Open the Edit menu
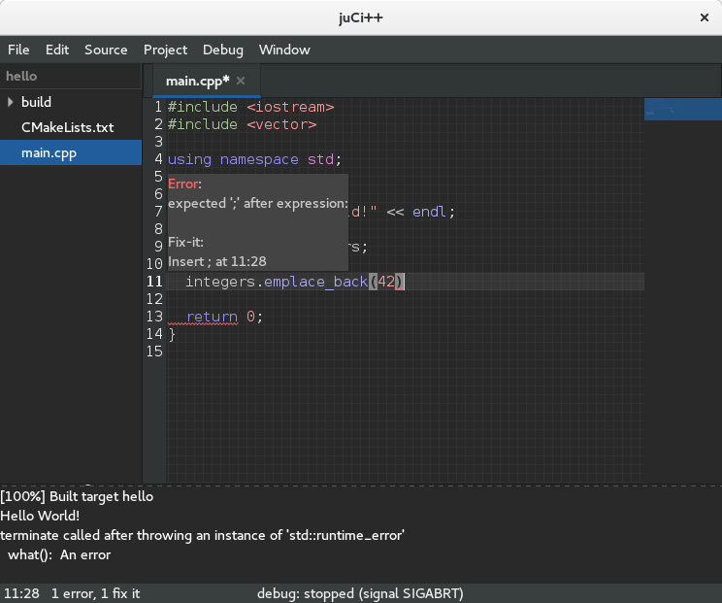 tap(57, 50)
